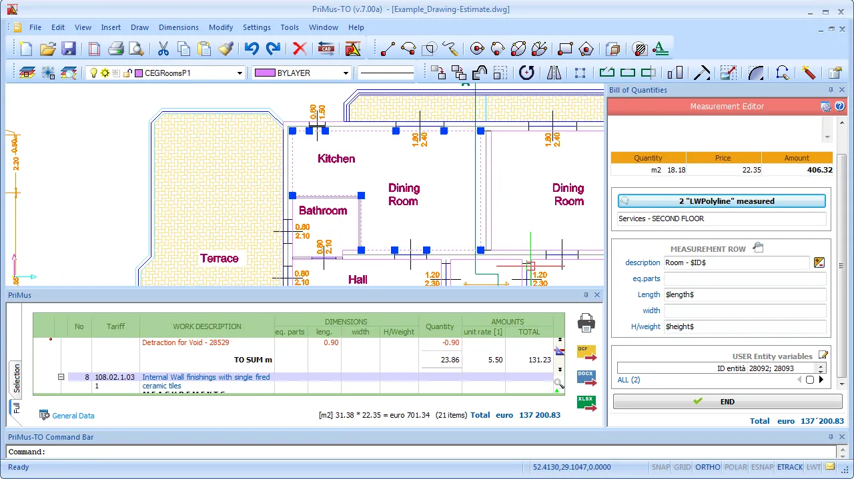854x479 pixels.
Task: Open the BYLAYER color dropdown
Action: (346, 73)
